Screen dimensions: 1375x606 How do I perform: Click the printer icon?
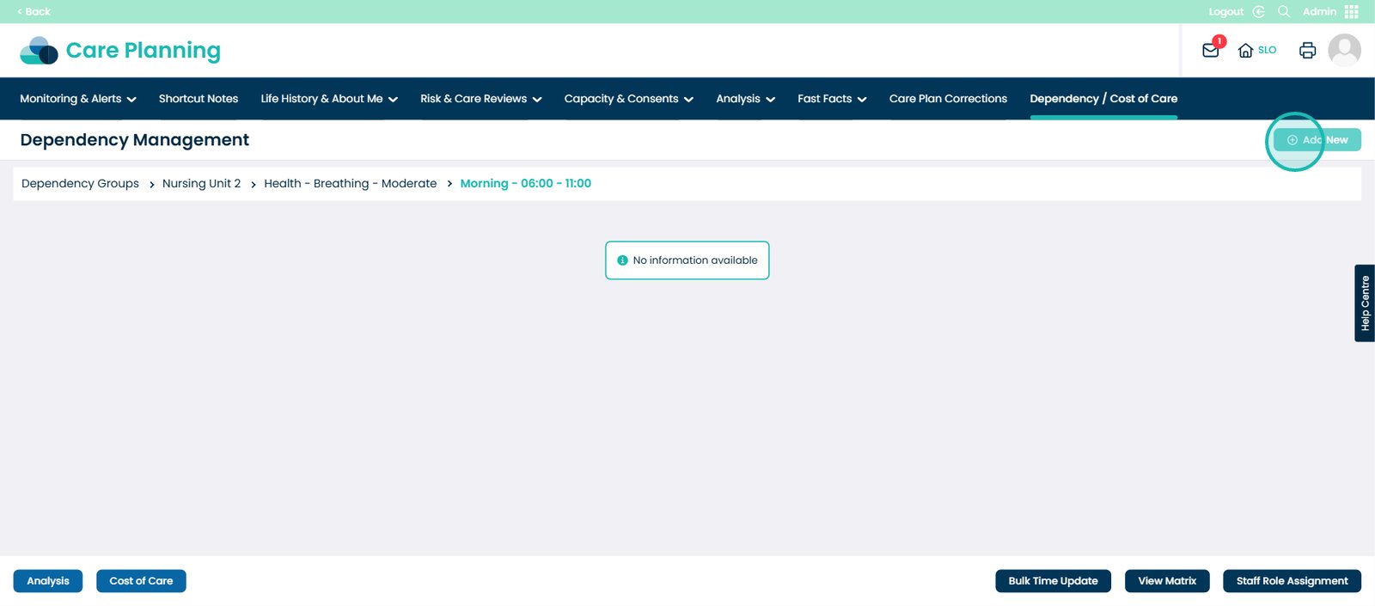1307,51
